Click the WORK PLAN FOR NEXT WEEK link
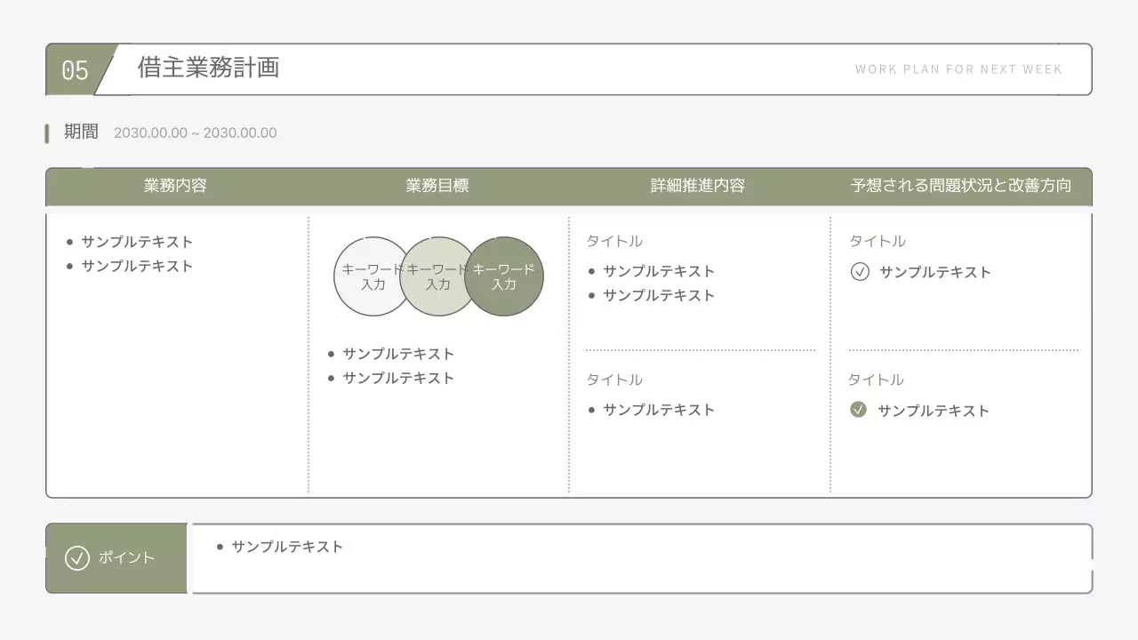1138x640 pixels. coord(959,68)
